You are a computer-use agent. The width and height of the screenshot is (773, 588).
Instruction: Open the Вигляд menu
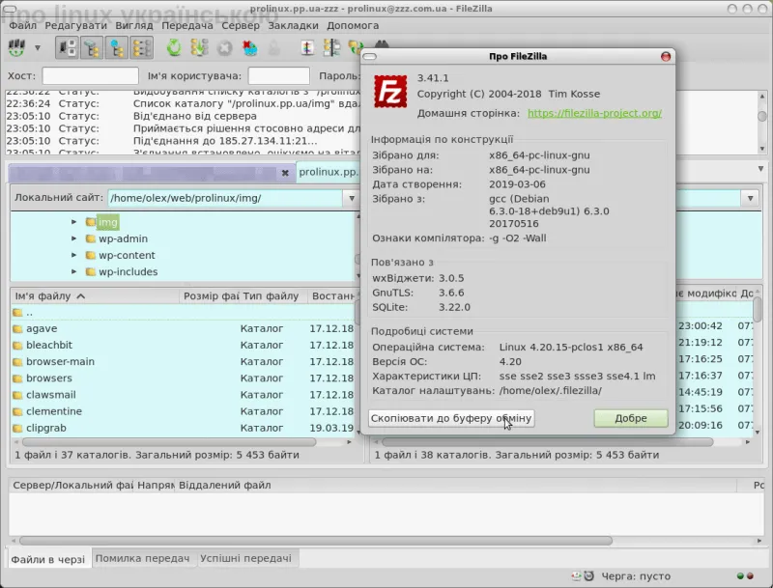134,26
